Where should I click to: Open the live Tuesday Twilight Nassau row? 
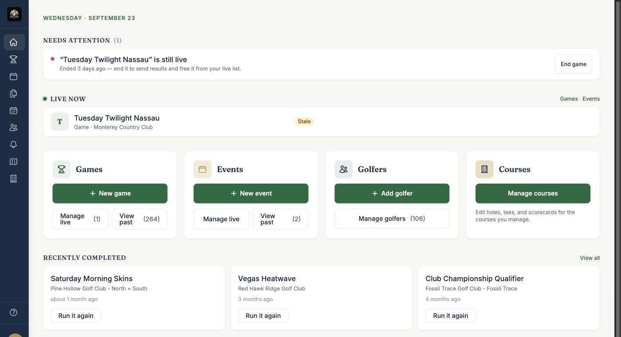[x=321, y=121]
